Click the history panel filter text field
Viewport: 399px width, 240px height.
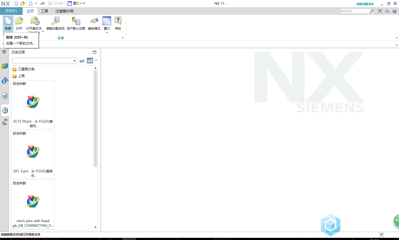(x=42, y=61)
